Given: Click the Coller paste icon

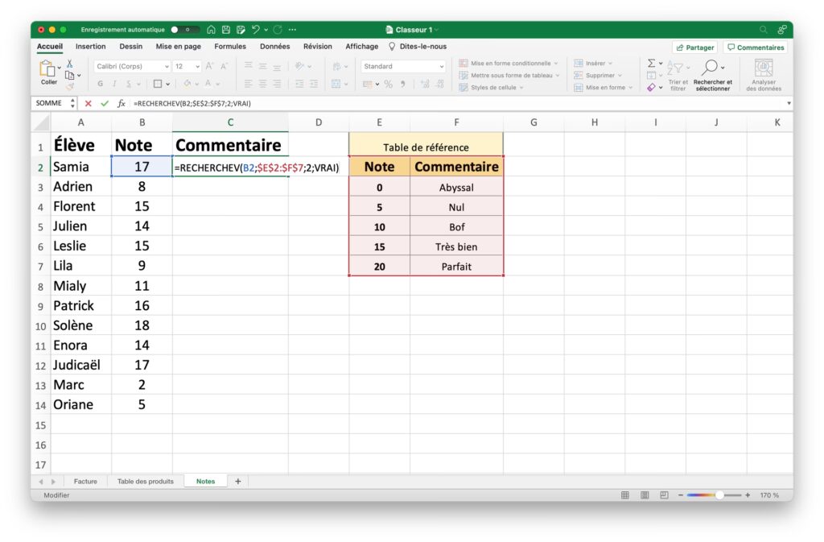Looking at the screenshot, I should 49,71.
